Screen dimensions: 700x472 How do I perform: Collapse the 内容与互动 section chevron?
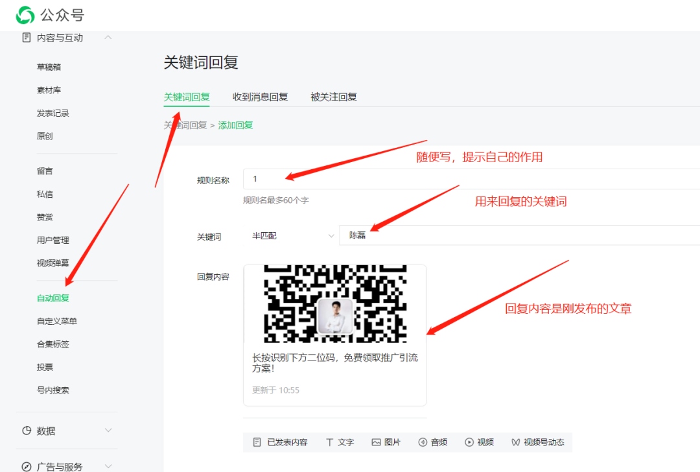point(108,37)
